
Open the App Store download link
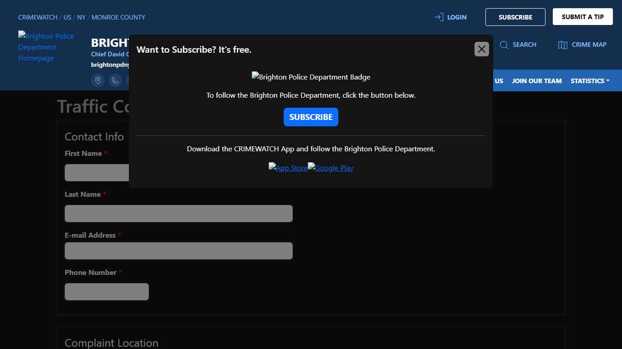click(288, 168)
